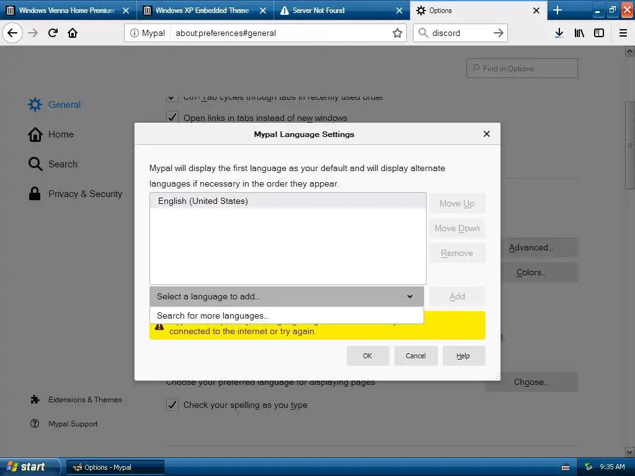Show site information icon beside Mypal

point(134,33)
